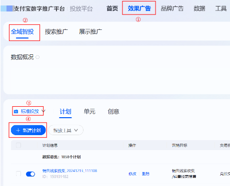The height and width of the screenshot is (186, 230).
Task: Click the Alipay platform logo icon
Action: (x=7, y=8)
